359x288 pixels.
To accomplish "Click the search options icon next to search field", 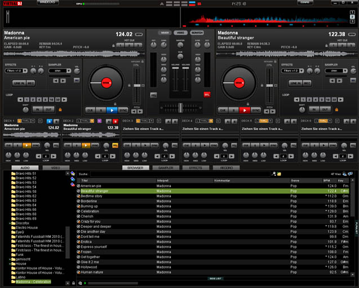I will [274, 174].
